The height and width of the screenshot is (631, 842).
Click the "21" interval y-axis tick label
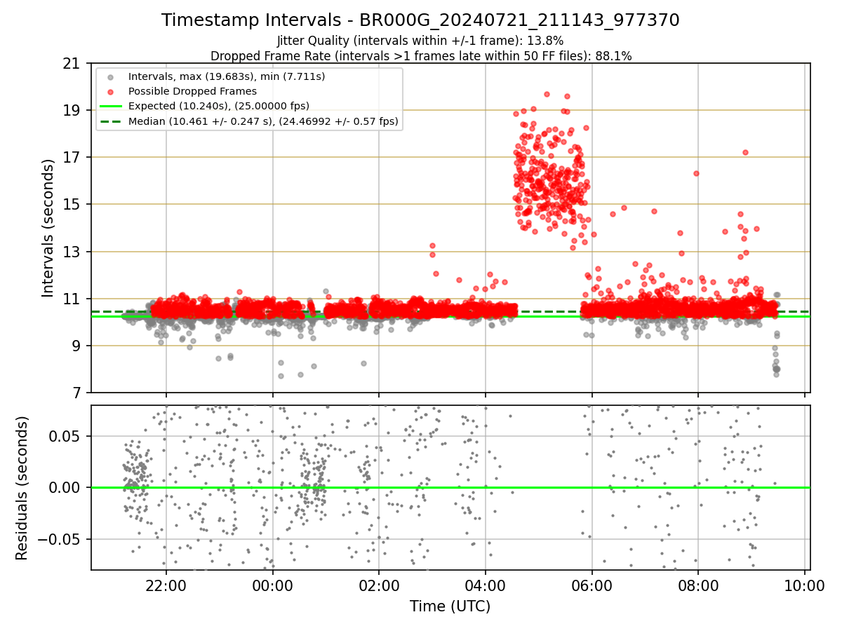click(x=71, y=63)
